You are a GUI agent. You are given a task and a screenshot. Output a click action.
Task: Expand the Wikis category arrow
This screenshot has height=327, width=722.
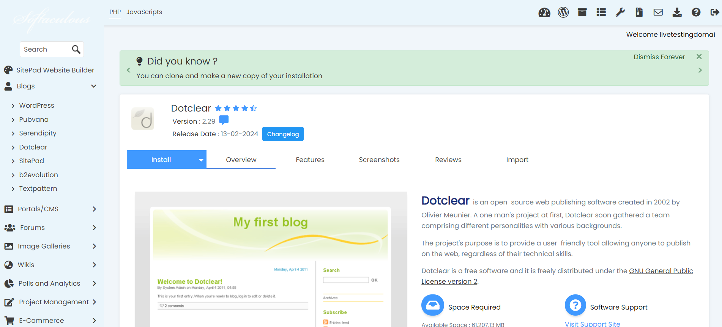coord(95,265)
